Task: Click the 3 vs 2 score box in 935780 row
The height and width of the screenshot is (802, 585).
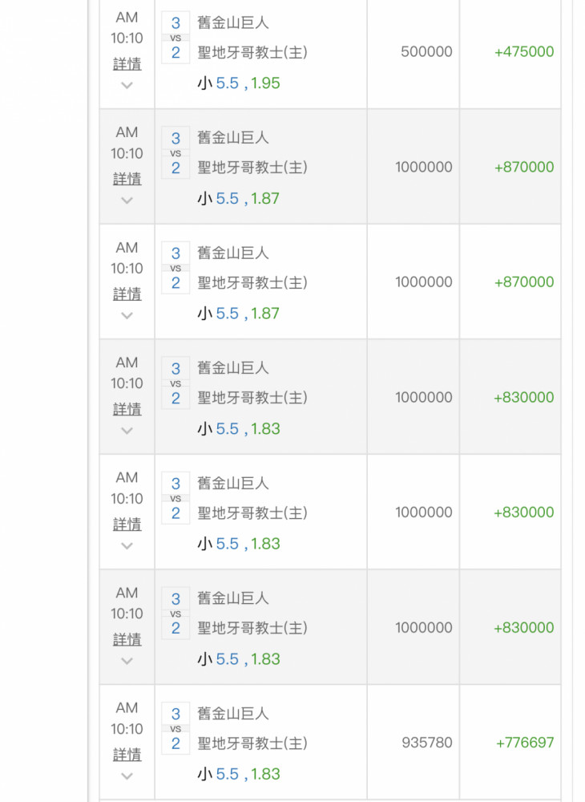Action: (175, 728)
